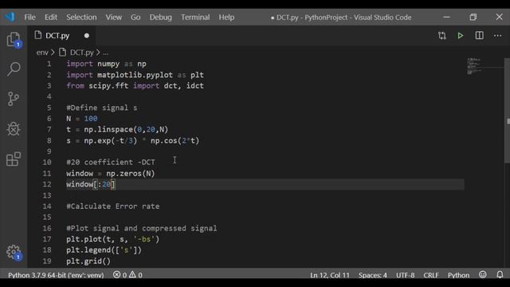Click 't = np.linspace(0,20,N)' line

pyautogui.click(x=117, y=129)
